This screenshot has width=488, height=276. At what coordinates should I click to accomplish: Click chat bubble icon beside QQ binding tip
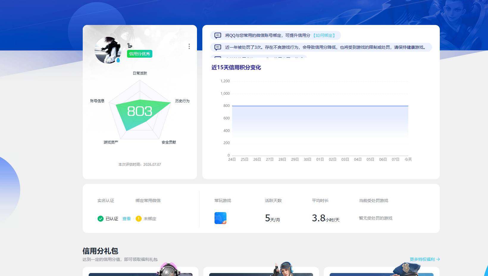[x=218, y=35]
